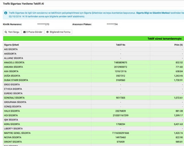
Task: Click the premium value 832.52
Action: [179, 63]
